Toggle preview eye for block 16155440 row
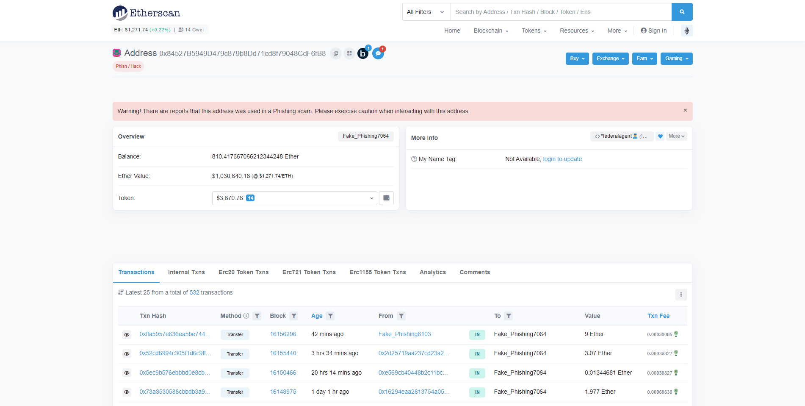The image size is (805, 406). click(127, 353)
